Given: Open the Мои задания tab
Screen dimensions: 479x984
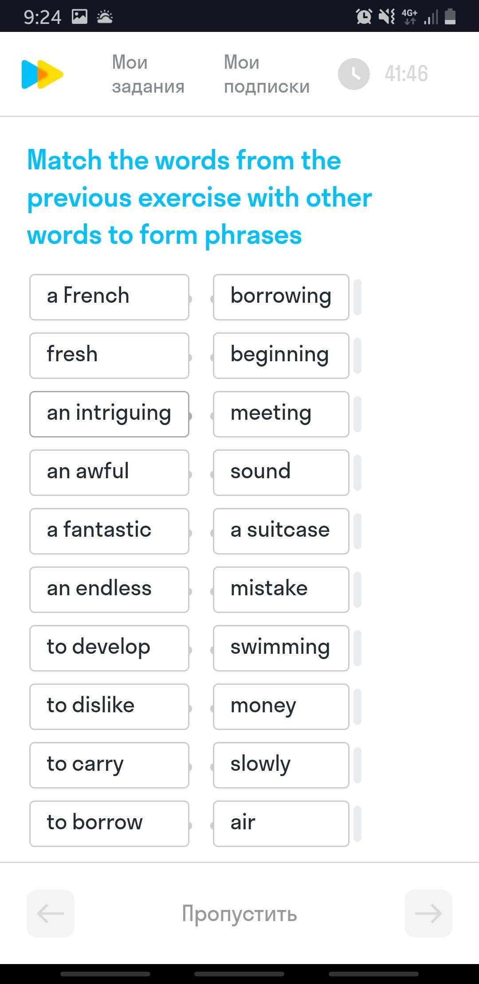Looking at the screenshot, I should [148, 74].
